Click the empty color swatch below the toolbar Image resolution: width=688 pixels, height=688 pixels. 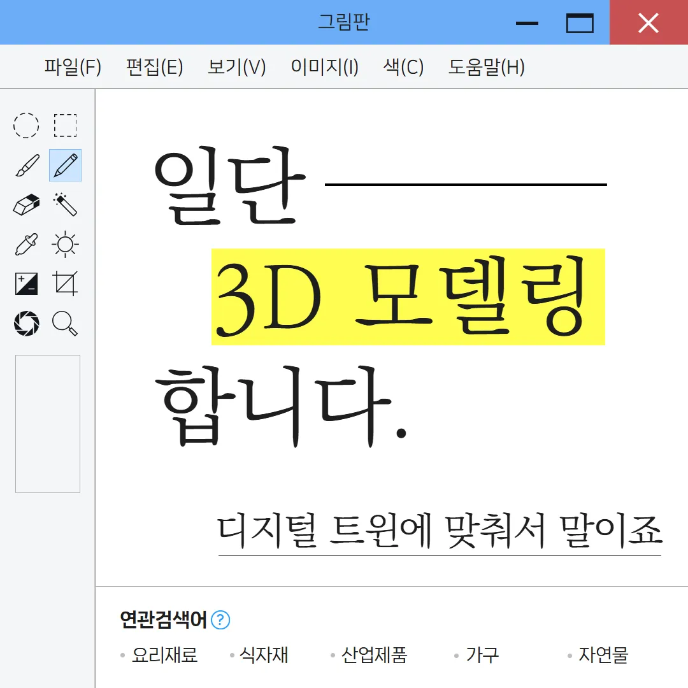tap(48, 424)
